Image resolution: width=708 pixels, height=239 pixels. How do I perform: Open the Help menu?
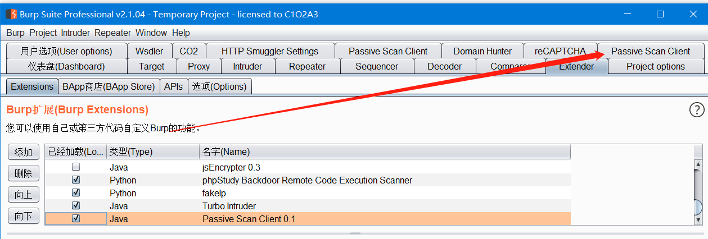point(181,33)
